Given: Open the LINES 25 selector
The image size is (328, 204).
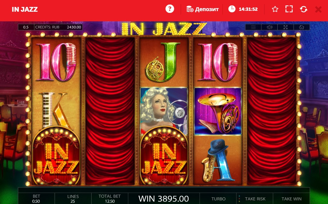Looking at the screenshot, I should 73,199.
